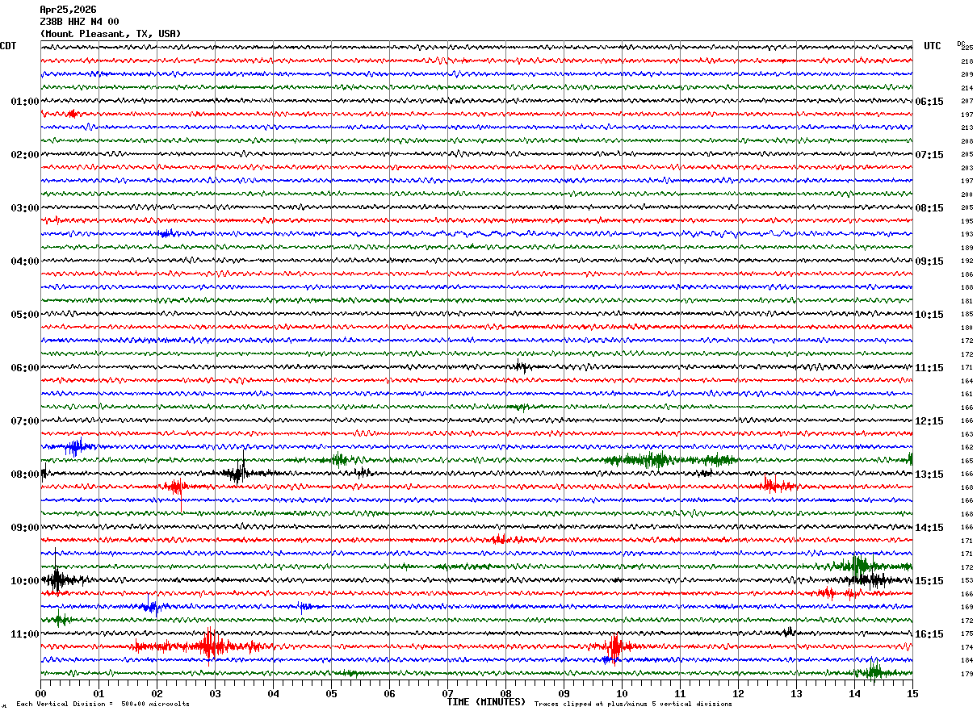Pick minute tick 14 on bottom axis
The image size is (977, 715).
pos(854,693)
